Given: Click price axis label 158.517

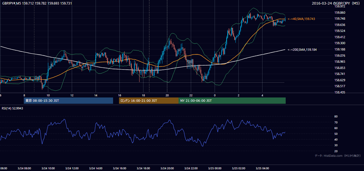Looking at the screenshot, I should click(340, 86).
